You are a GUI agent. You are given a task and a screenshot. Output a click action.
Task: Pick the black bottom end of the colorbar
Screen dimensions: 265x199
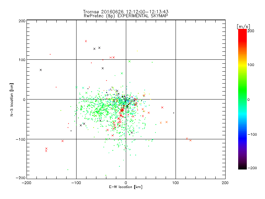pyautogui.click(x=242, y=167)
